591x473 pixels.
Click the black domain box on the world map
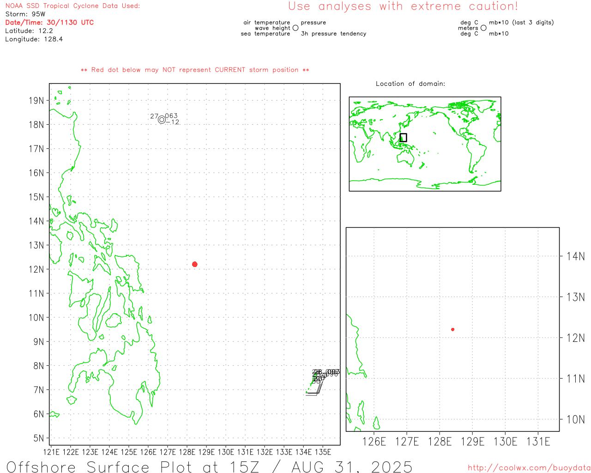click(x=403, y=138)
